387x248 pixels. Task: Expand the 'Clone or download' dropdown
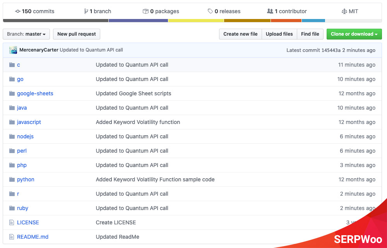click(x=354, y=34)
